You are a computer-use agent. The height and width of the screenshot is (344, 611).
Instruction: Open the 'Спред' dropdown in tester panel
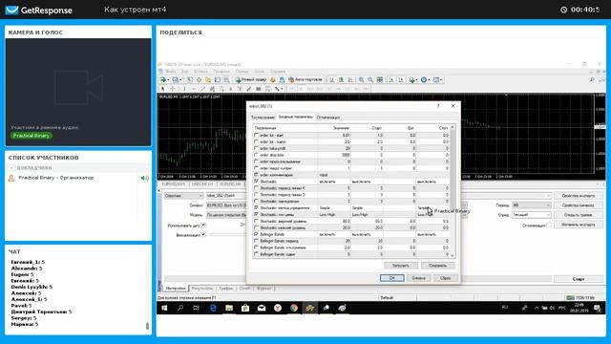[531, 215]
